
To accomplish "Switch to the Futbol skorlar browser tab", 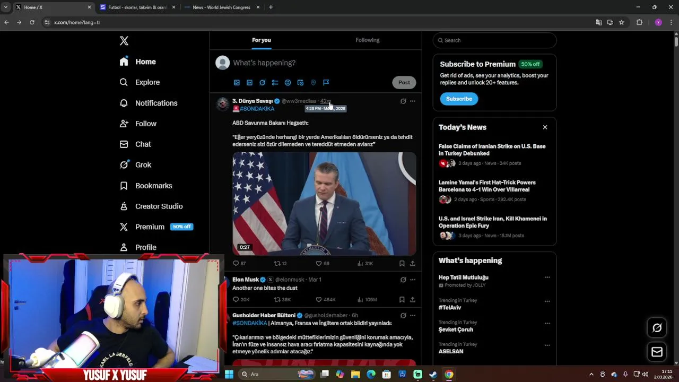I will point(137,7).
